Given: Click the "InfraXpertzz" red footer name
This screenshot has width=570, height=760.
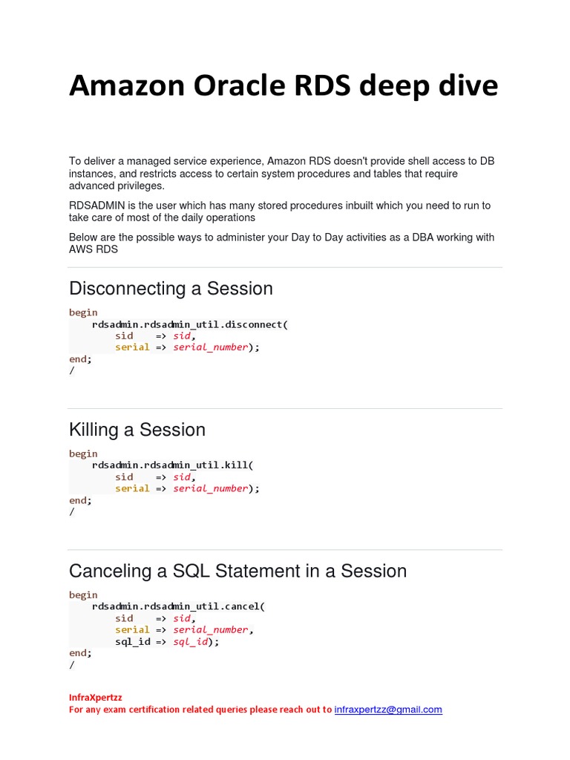Looking at the screenshot, I should point(95,698).
